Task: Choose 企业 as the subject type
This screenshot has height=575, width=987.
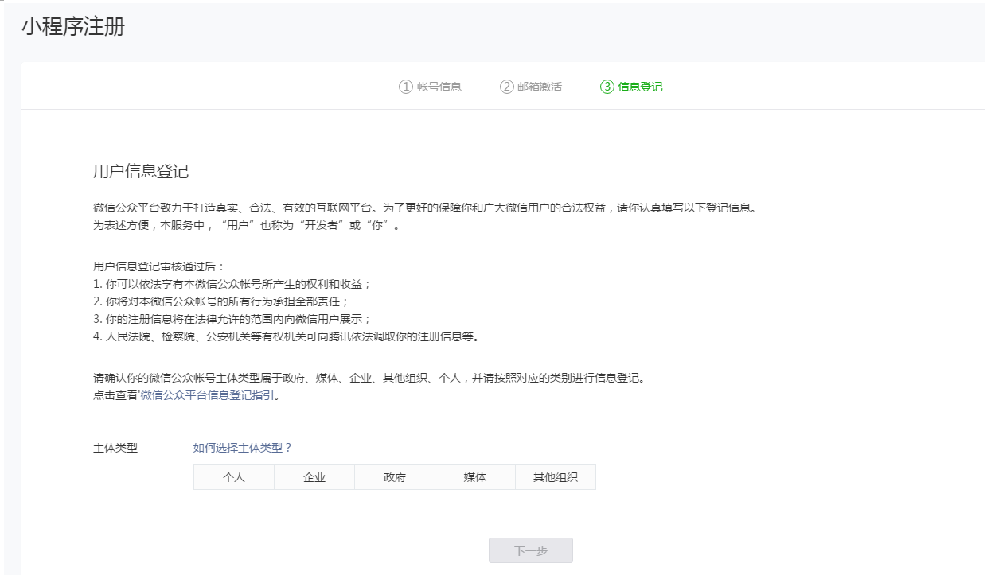Action: point(314,477)
